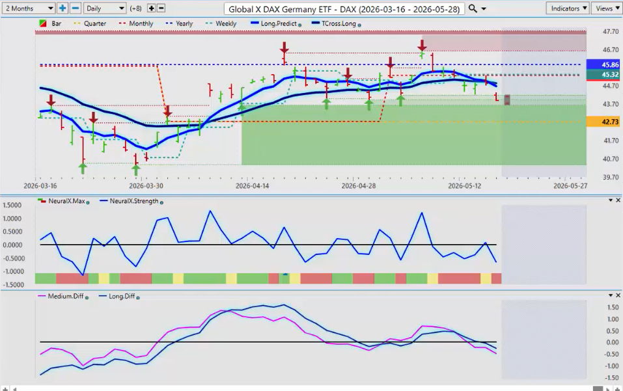Click the NeuralX.Max legend label
Screen dimensions: 623x391
pos(66,201)
